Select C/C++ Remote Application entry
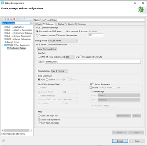This screenshot has height=146, width=147. [19, 36]
